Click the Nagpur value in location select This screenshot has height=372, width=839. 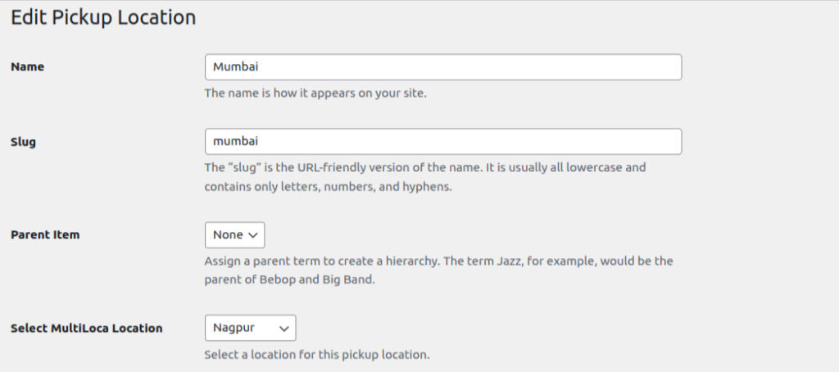point(234,329)
